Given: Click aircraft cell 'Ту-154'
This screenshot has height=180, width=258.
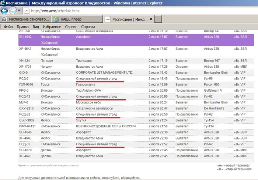Looking at the screenshot, I should (209, 120).
